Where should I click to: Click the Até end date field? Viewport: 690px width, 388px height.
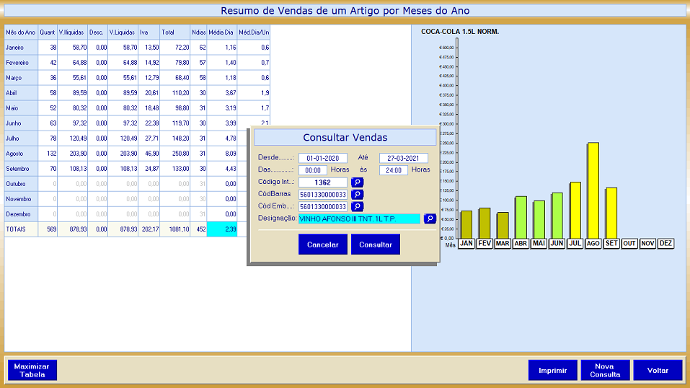(403, 159)
